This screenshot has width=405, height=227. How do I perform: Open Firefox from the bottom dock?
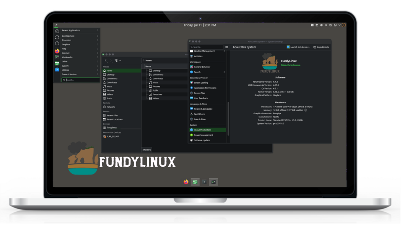tap(186, 182)
